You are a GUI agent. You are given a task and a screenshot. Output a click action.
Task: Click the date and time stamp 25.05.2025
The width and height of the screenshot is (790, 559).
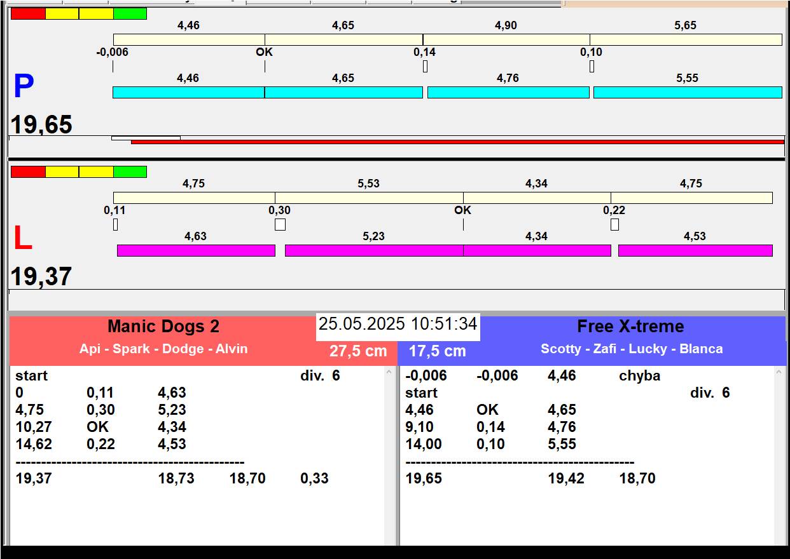point(398,324)
